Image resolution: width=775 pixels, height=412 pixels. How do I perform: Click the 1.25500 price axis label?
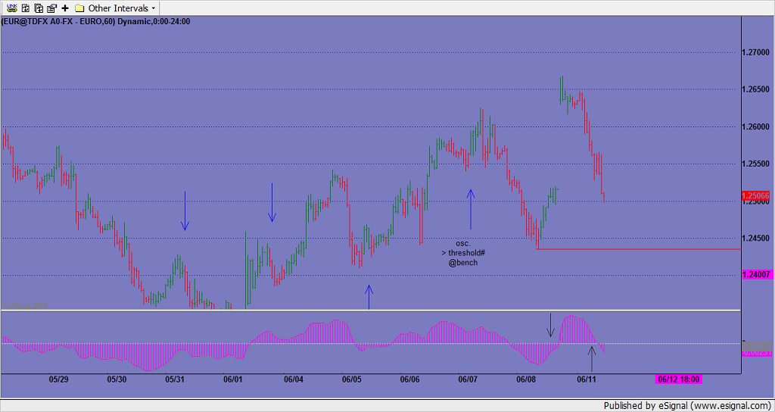[x=757, y=164]
